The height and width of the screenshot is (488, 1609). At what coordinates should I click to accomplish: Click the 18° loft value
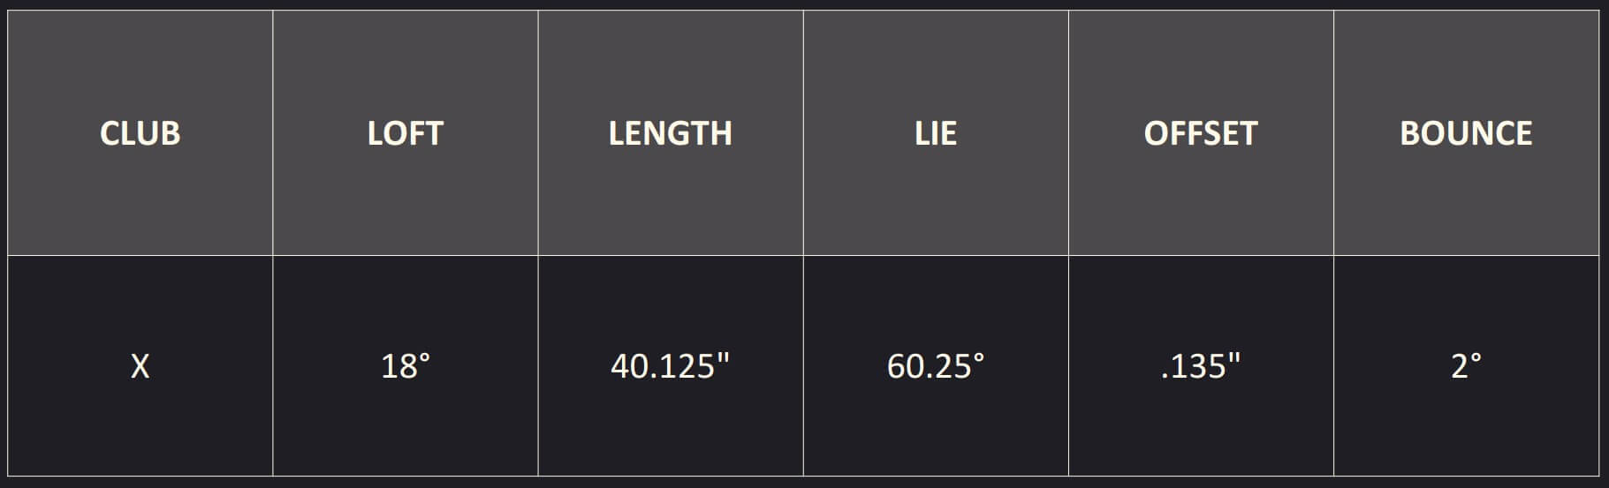(x=405, y=365)
